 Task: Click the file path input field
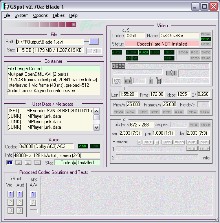coord(49,42)
